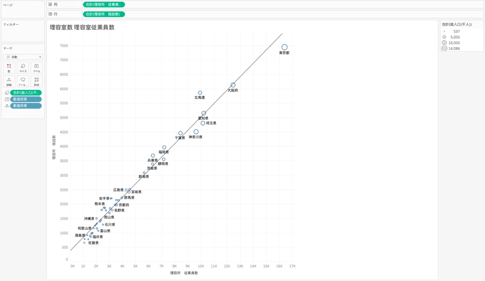Click the 列 columns shelf icon
Screen dimensions: 485x281
point(50,4)
